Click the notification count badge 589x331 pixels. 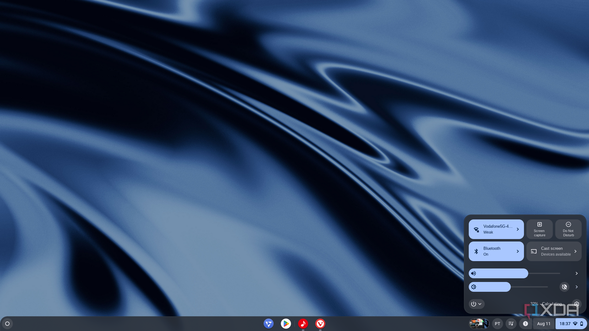pos(525,324)
